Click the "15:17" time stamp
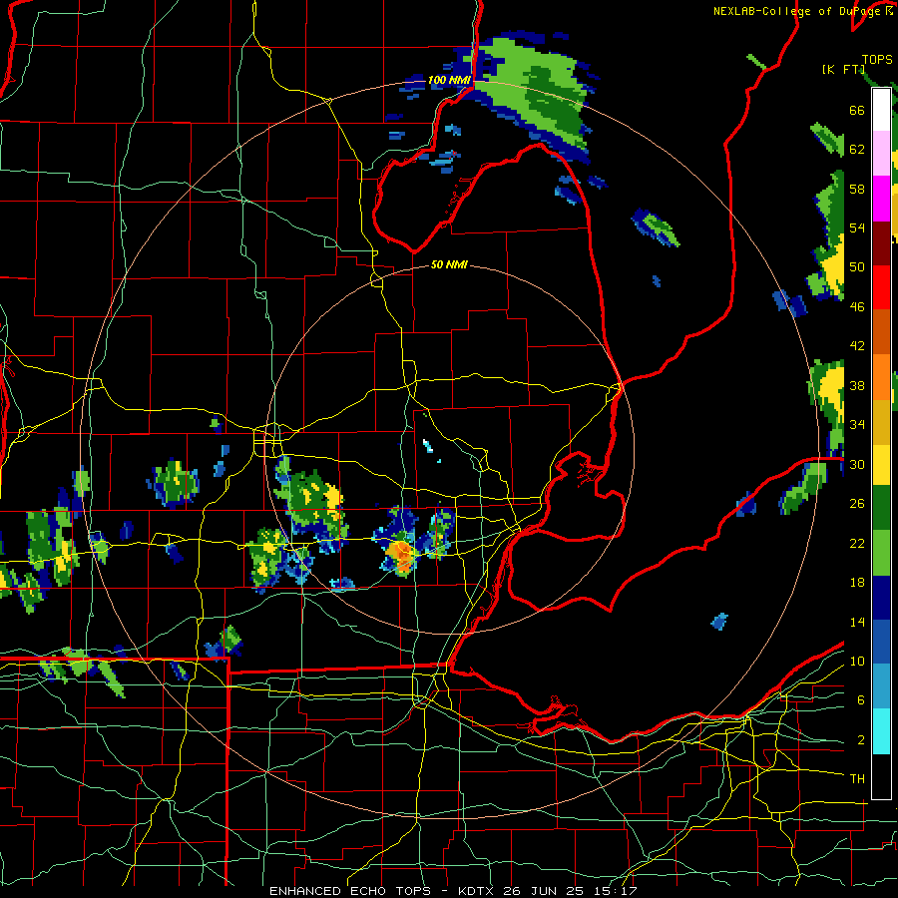 pyautogui.click(x=618, y=891)
